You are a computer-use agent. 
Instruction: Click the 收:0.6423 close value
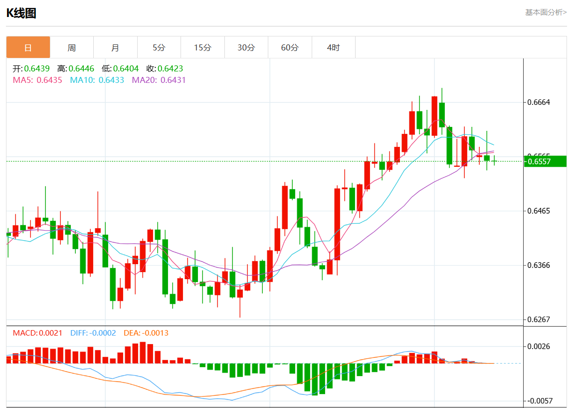coord(165,68)
